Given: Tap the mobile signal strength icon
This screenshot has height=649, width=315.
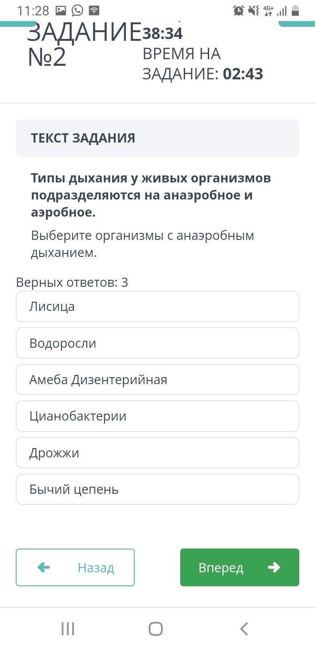Looking at the screenshot, I should pos(282,11).
